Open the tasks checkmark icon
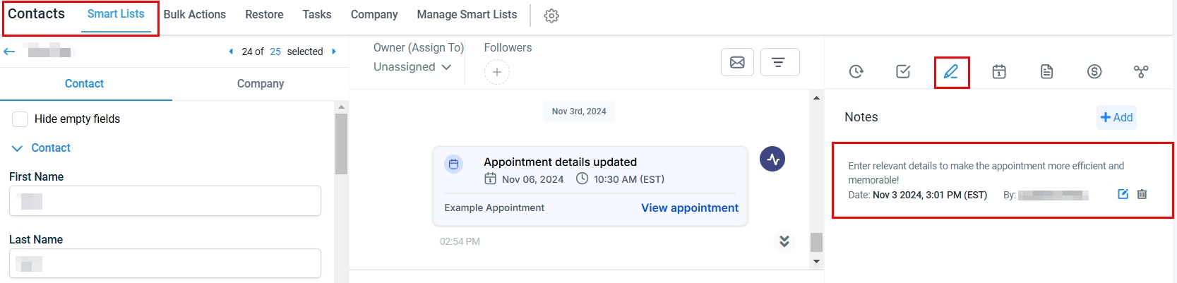The width and height of the screenshot is (1177, 283). (903, 71)
